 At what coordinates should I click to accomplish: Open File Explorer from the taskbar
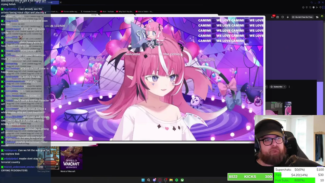(171, 180)
